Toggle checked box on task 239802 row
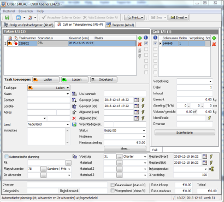The image size is (224, 202). click(x=146, y=43)
